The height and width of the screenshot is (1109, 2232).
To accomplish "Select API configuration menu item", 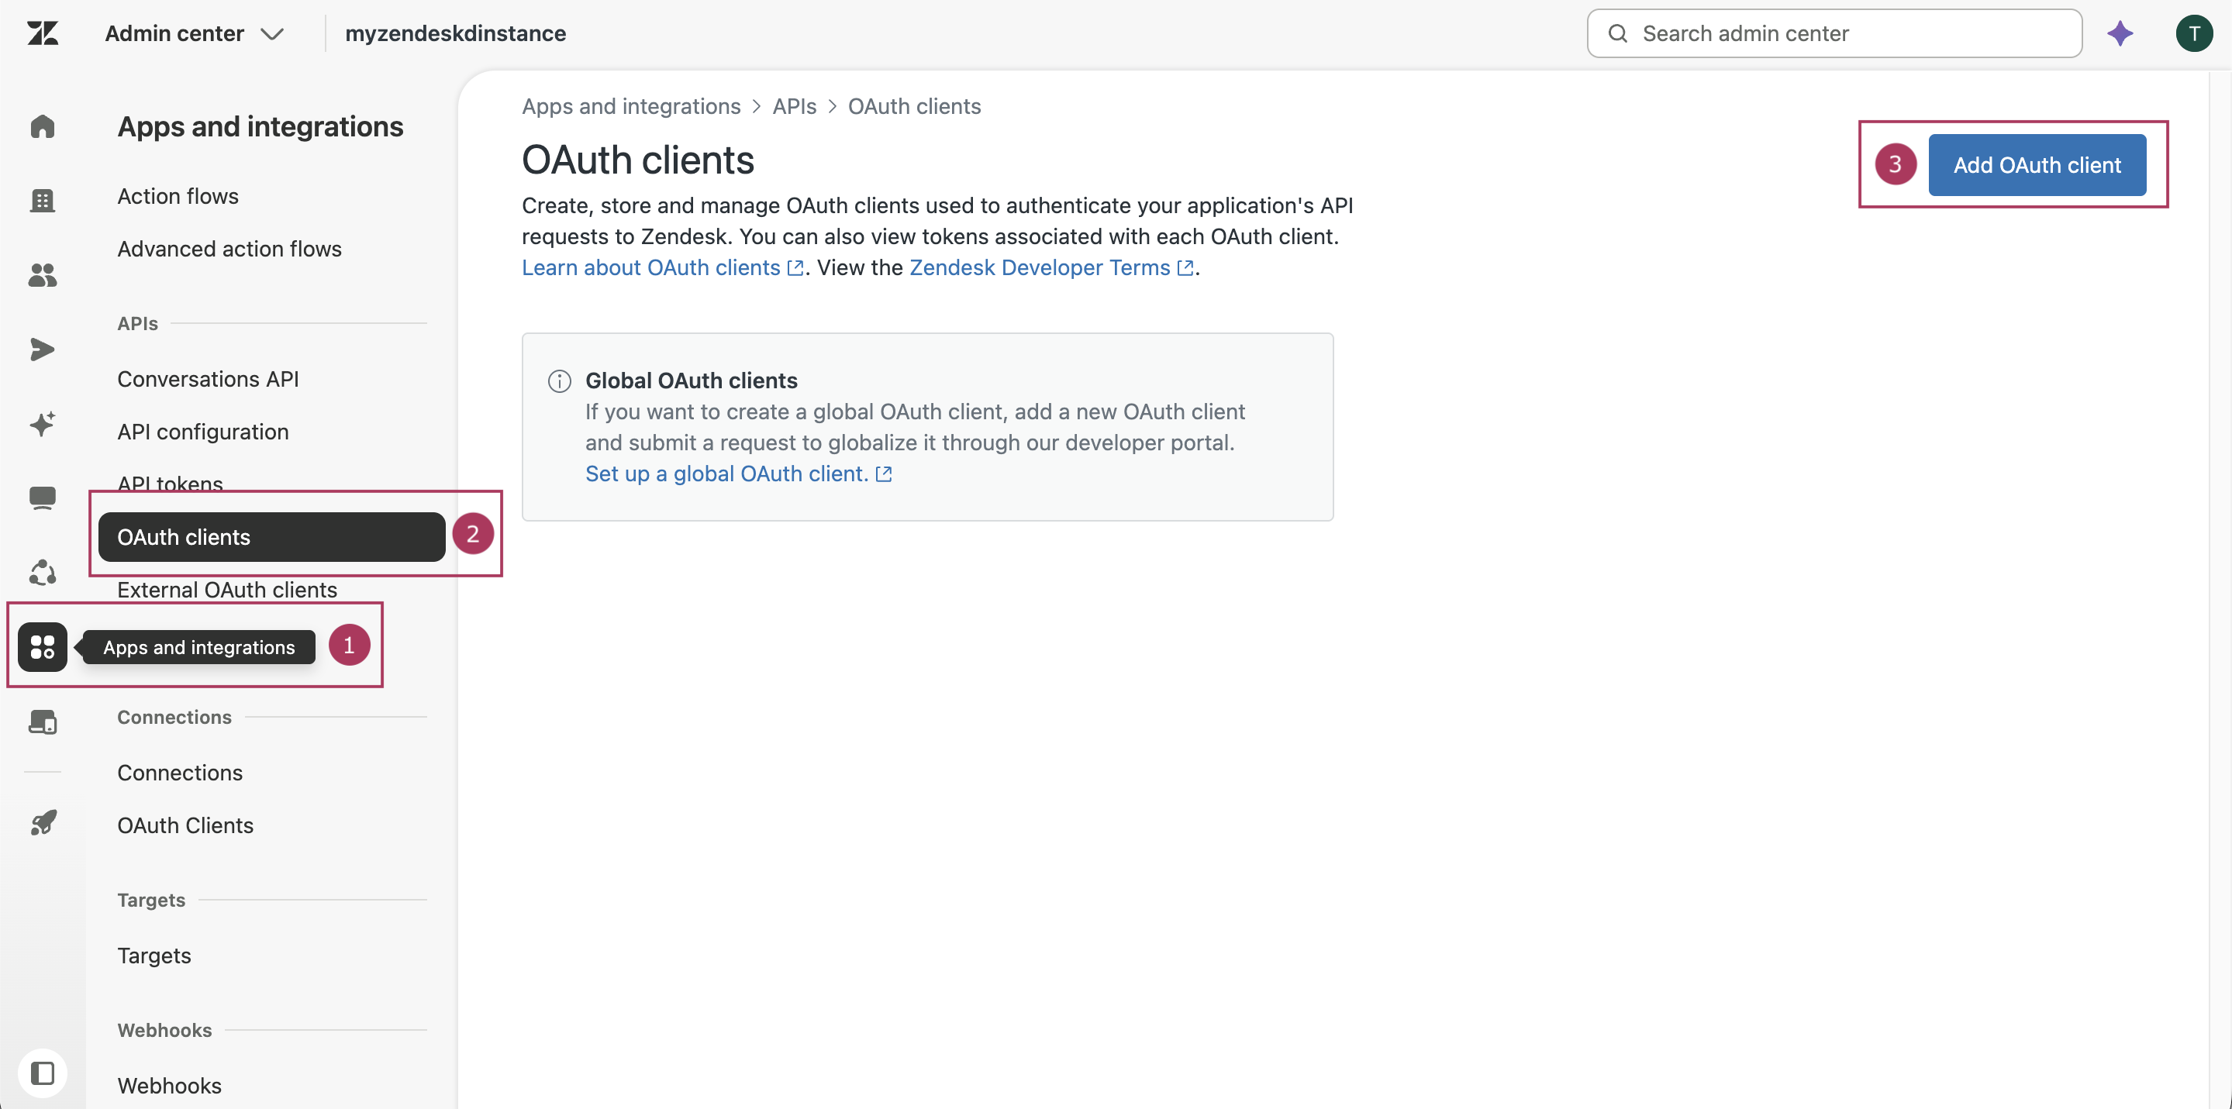I will pyautogui.click(x=203, y=432).
